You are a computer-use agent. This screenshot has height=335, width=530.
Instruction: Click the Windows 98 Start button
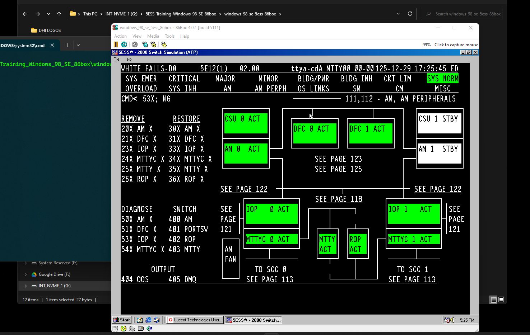tap(122, 320)
